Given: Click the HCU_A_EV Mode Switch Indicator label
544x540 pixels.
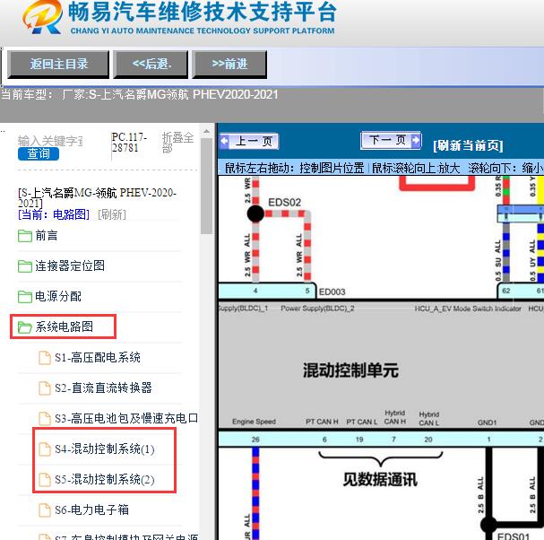Looking at the screenshot, I should point(468,309).
